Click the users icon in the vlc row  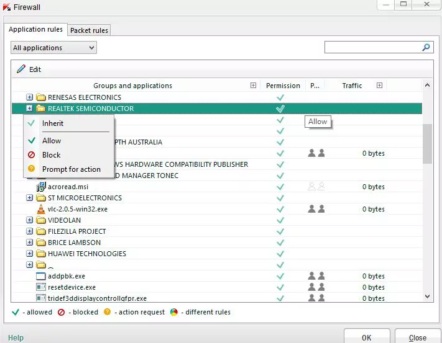(316, 209)
